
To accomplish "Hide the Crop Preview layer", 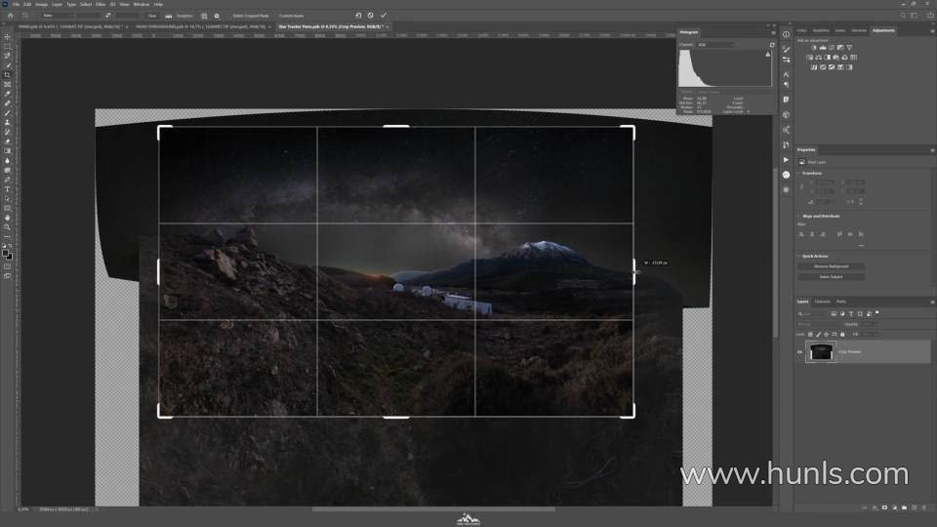I will (x=800, y=352).
